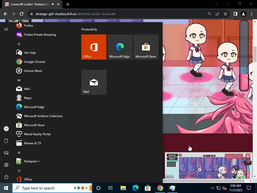Click the Productivity group title

pyautogui.click(x=89, y=29)
